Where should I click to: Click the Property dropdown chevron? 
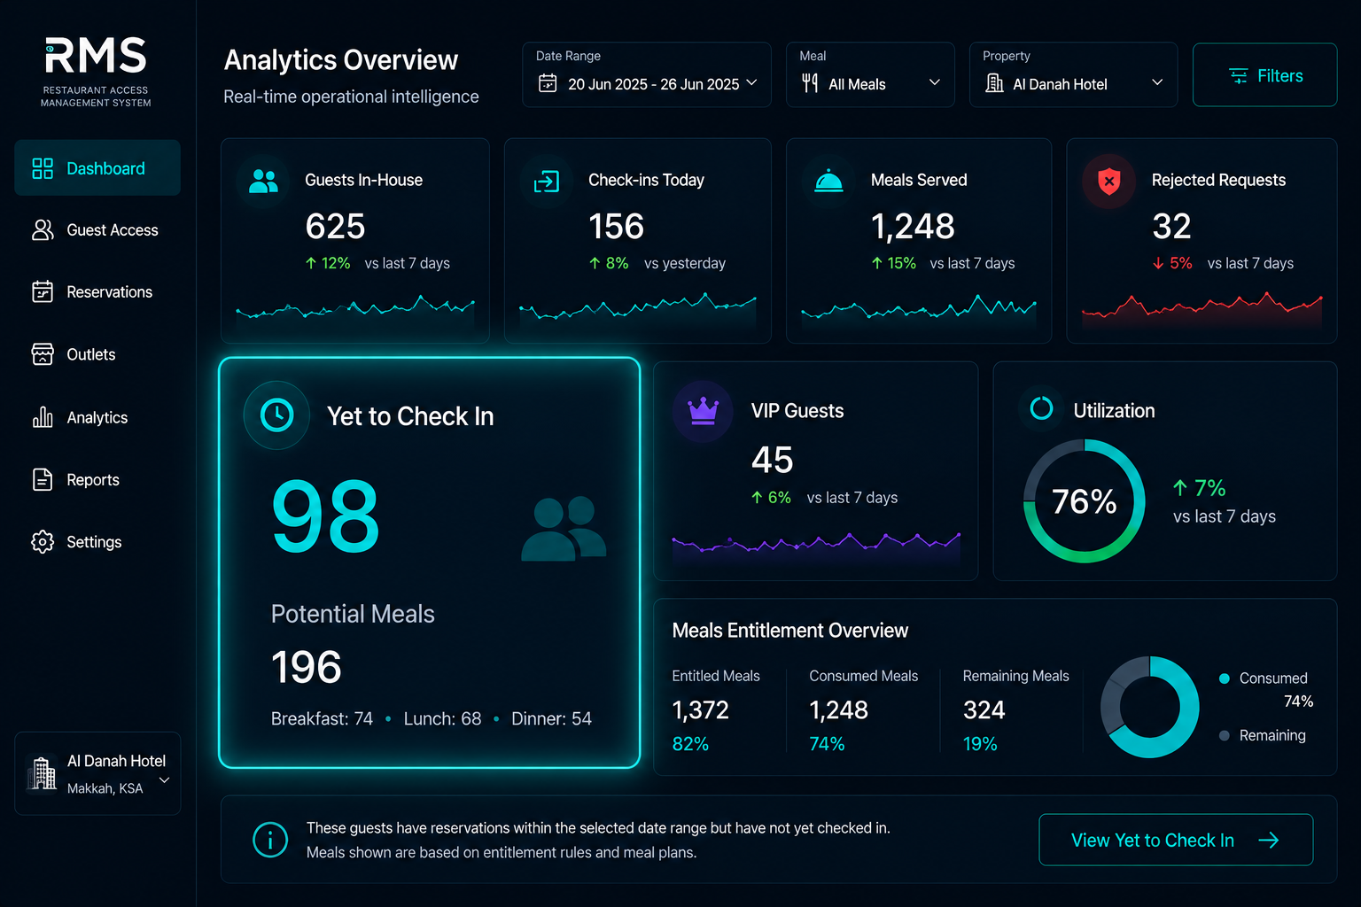point(1156,82)
